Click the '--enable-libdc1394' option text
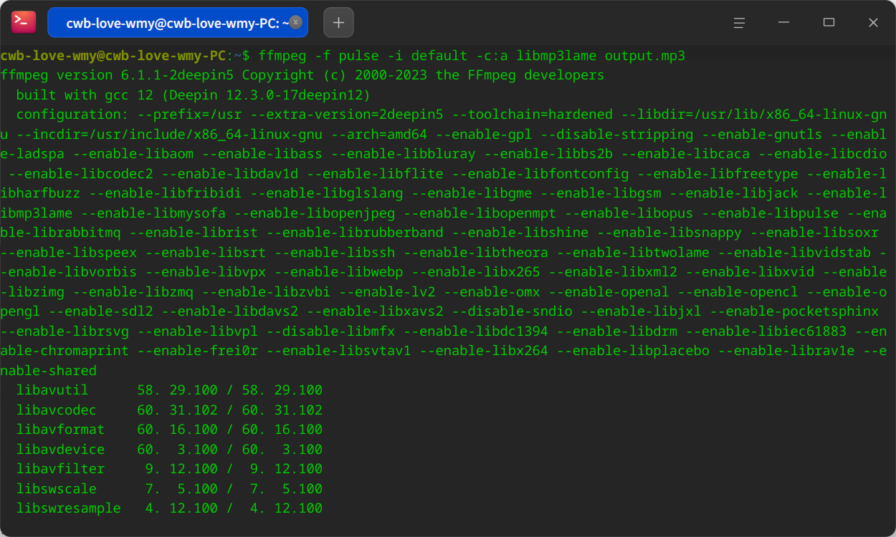 [x=476, y=332]
